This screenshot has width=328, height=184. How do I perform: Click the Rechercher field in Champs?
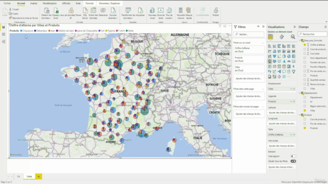tap(313, 34)
